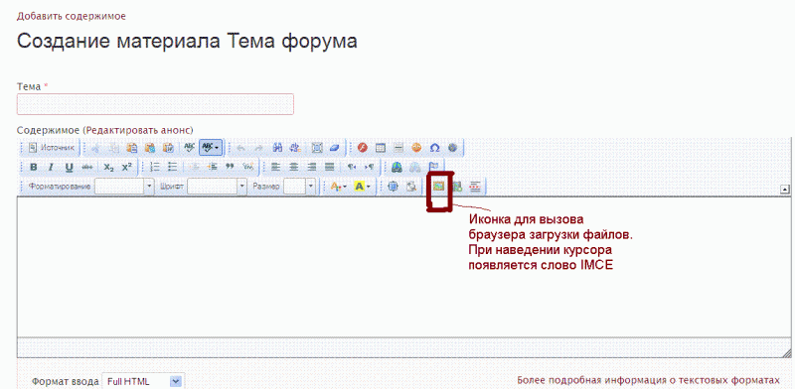795x389 pixels.
Task: Toggle italic formatting
Action: coord(51,167)
